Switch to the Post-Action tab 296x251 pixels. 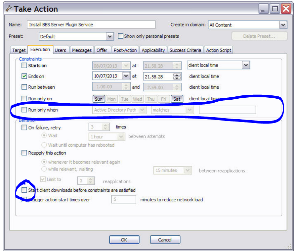click(x=125, y=50)
